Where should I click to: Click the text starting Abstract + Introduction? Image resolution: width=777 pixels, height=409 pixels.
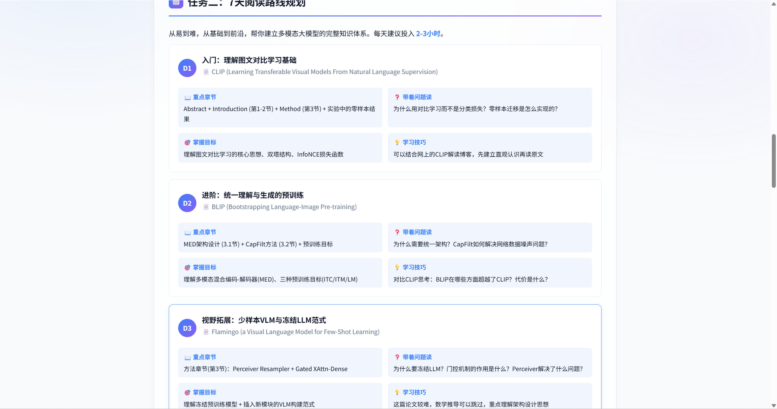click(279, 114)
